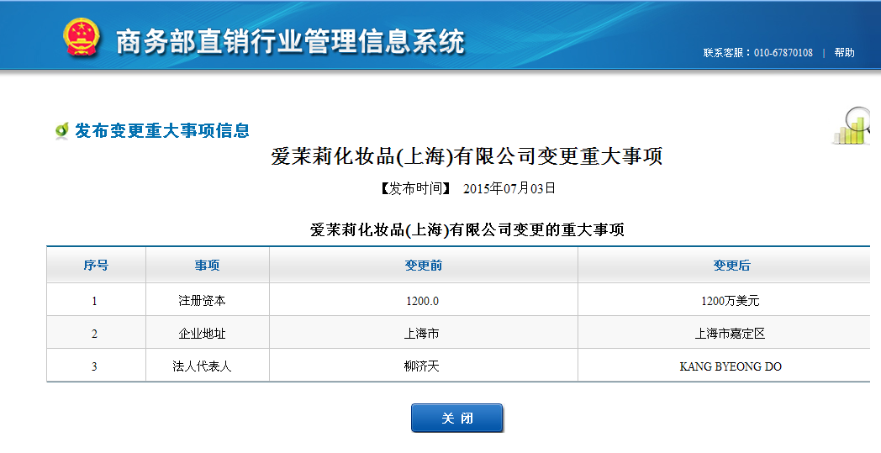Image resolution: width=881 pixels, height=453 pixels.
Task: Click the 发布变更重大事项信息 section heading
Action: [162, 131]
